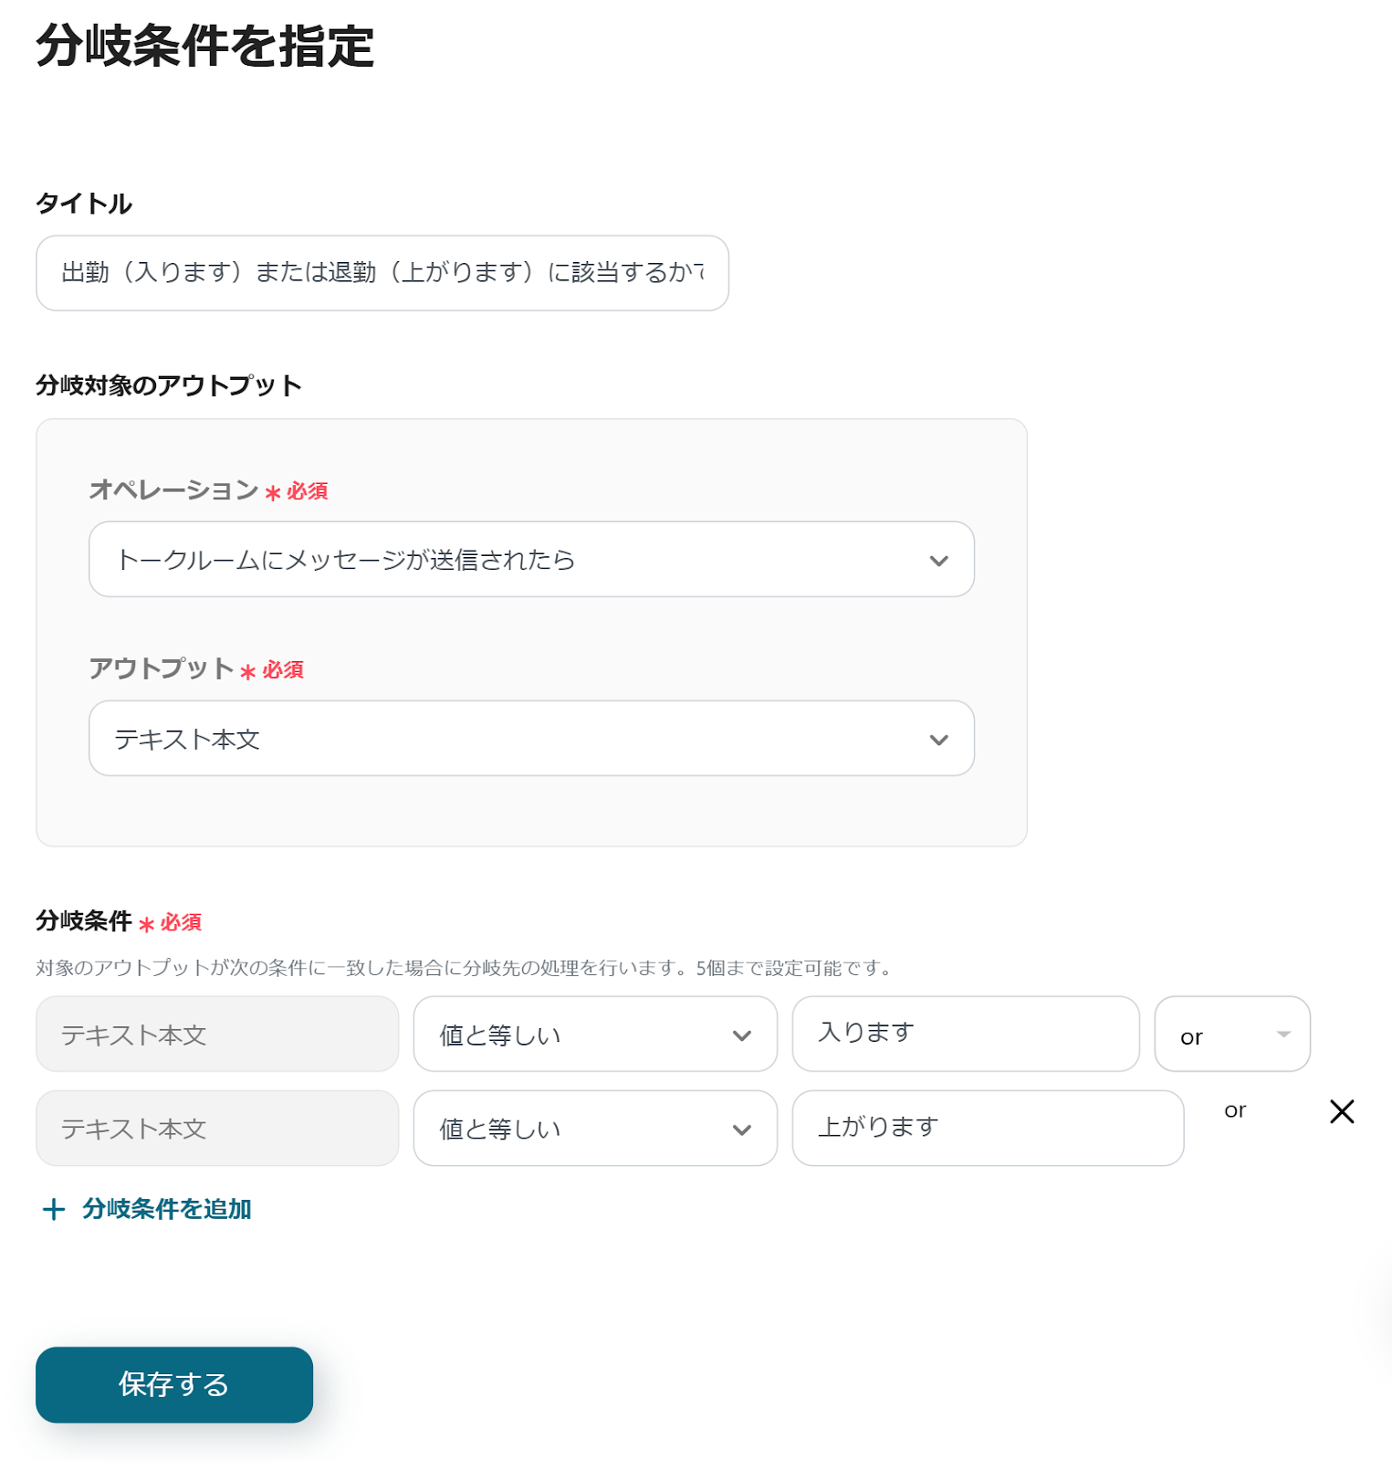The height and width of the screenshot is (1461, 1392).
Task: Click the タイトル field label
Action: [84, 204]
